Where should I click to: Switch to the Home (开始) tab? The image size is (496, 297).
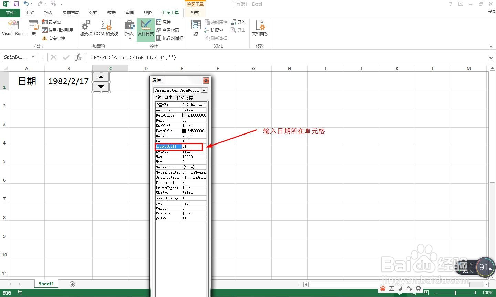(x=30, y=12)
